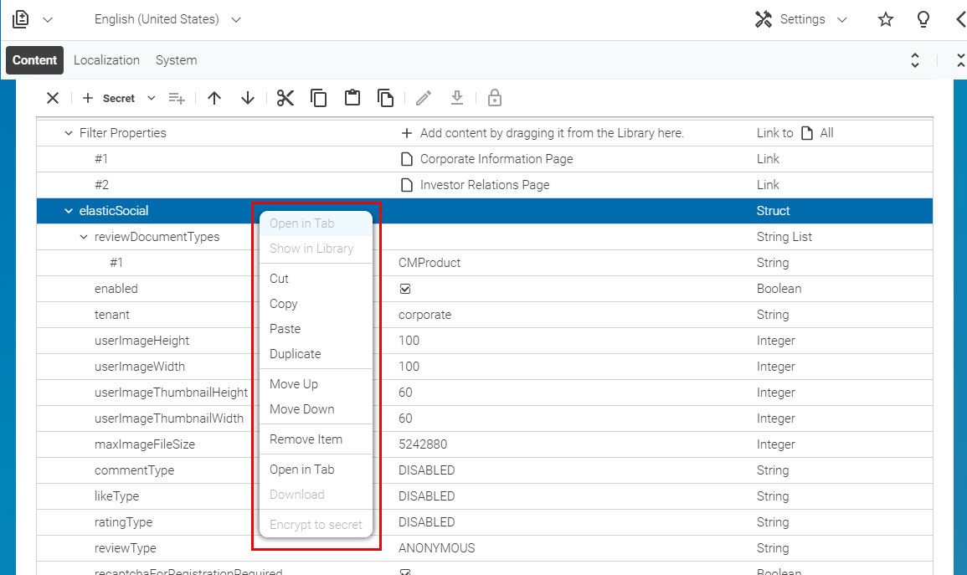Open the Settings dropdown menu
The height and width of the screenshot is (575, 967).
coord(800,18)
